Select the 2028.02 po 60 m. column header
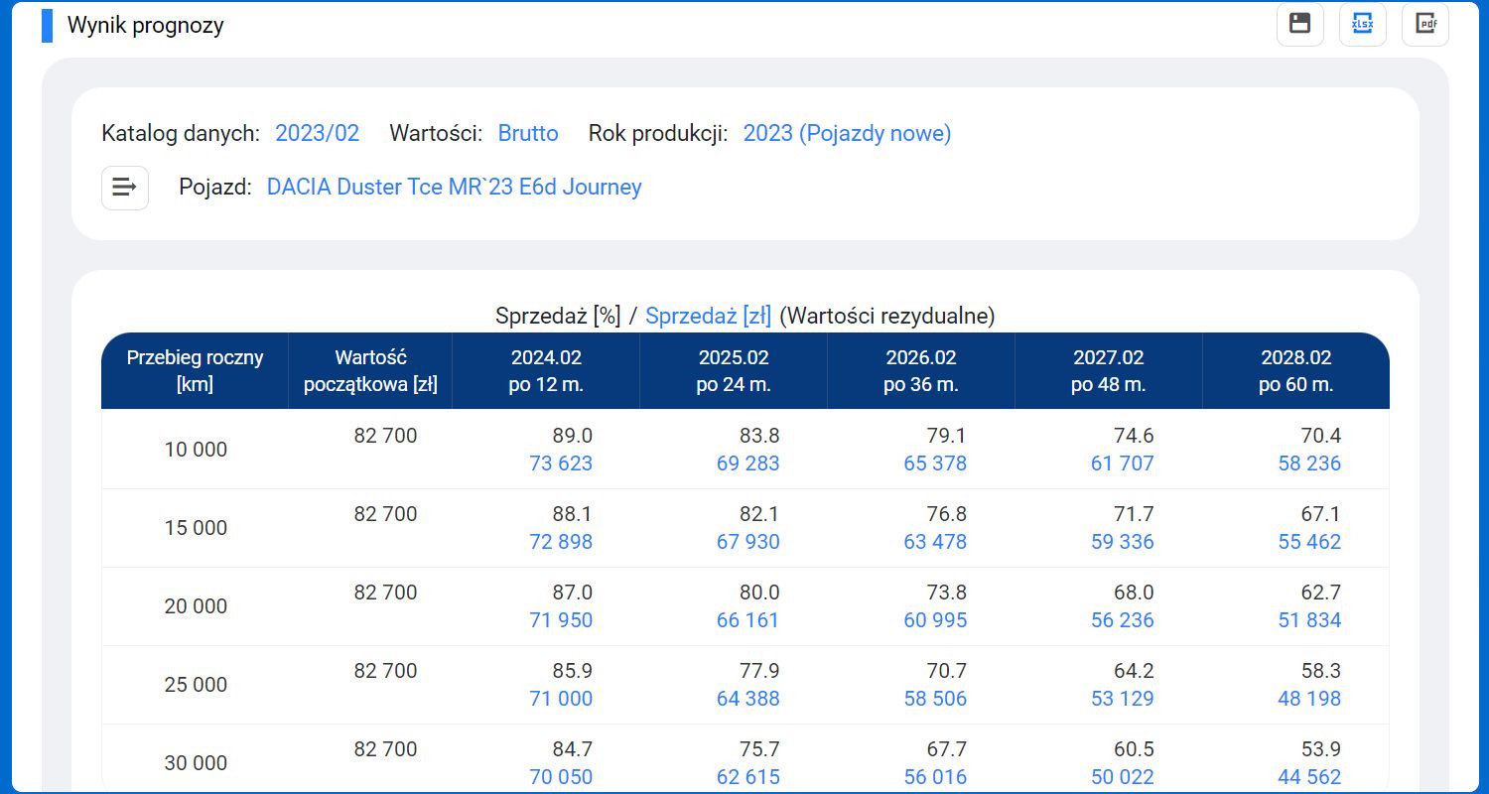 tap(1295, 370)
